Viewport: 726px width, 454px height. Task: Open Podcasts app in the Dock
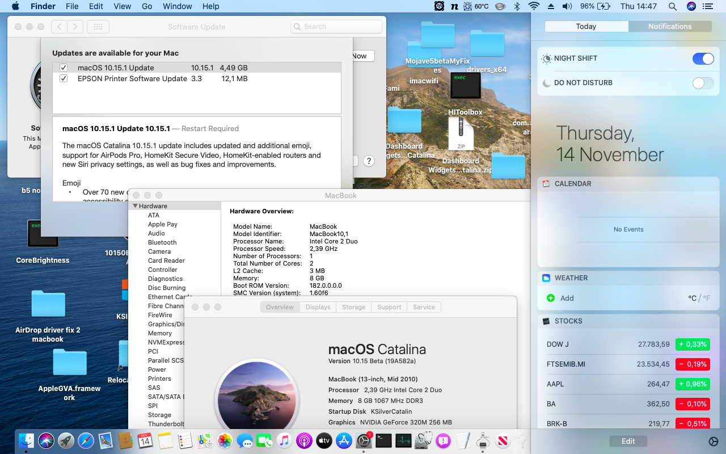point(304,440)
